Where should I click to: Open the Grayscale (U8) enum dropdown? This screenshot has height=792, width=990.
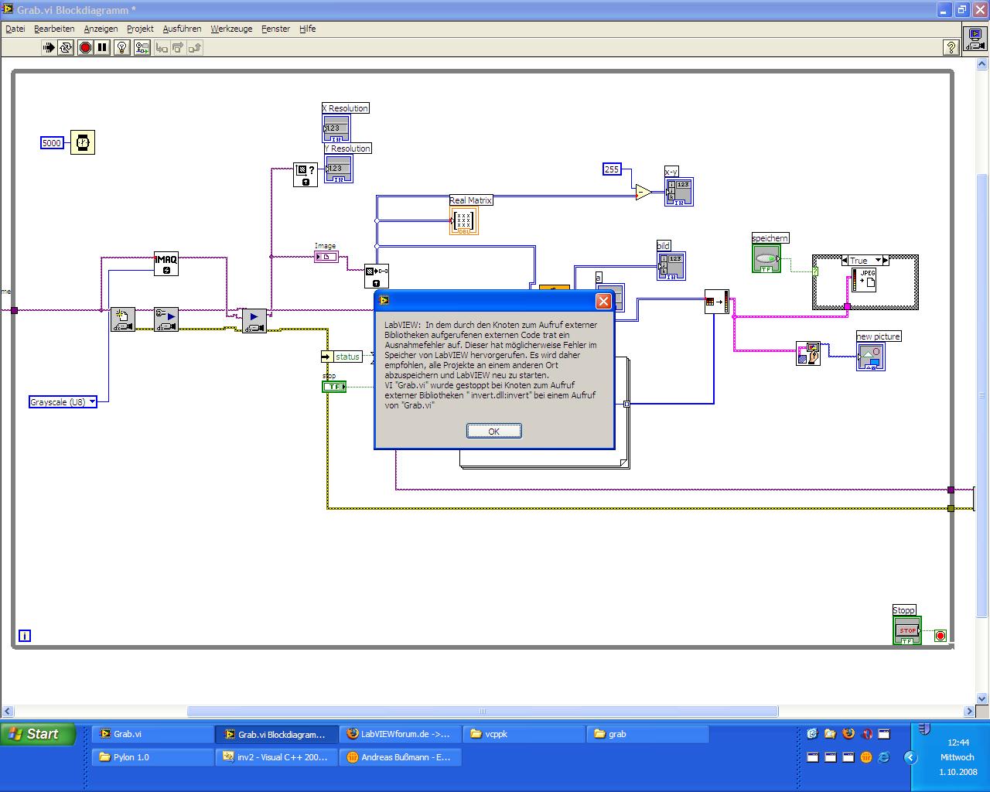coord(92,402)
